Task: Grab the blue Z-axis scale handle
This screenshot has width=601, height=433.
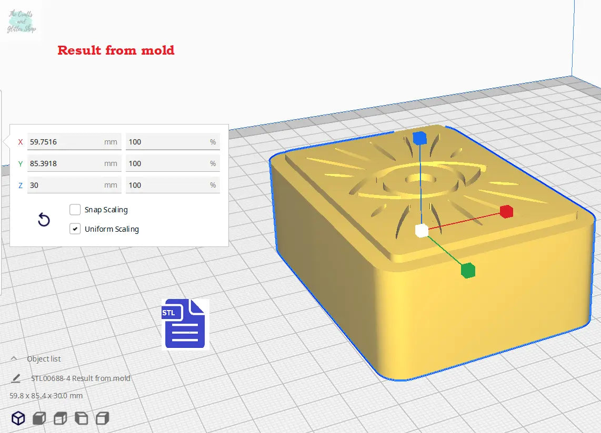Action: coord(419,138)
